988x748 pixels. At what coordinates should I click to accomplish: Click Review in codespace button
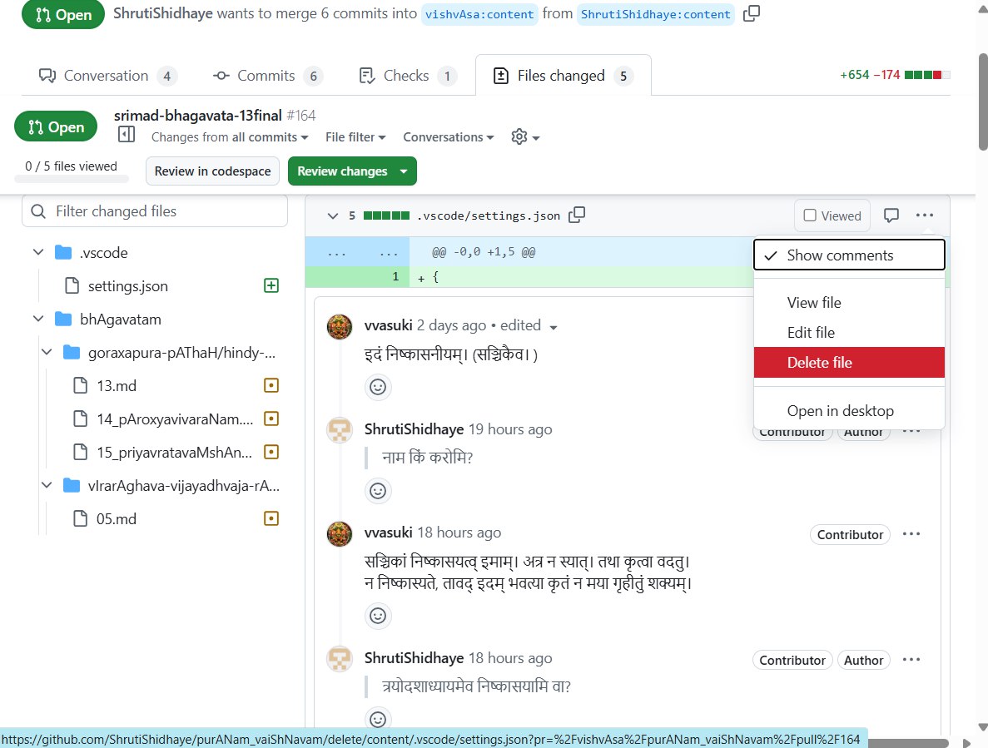[x=212, y=171]
